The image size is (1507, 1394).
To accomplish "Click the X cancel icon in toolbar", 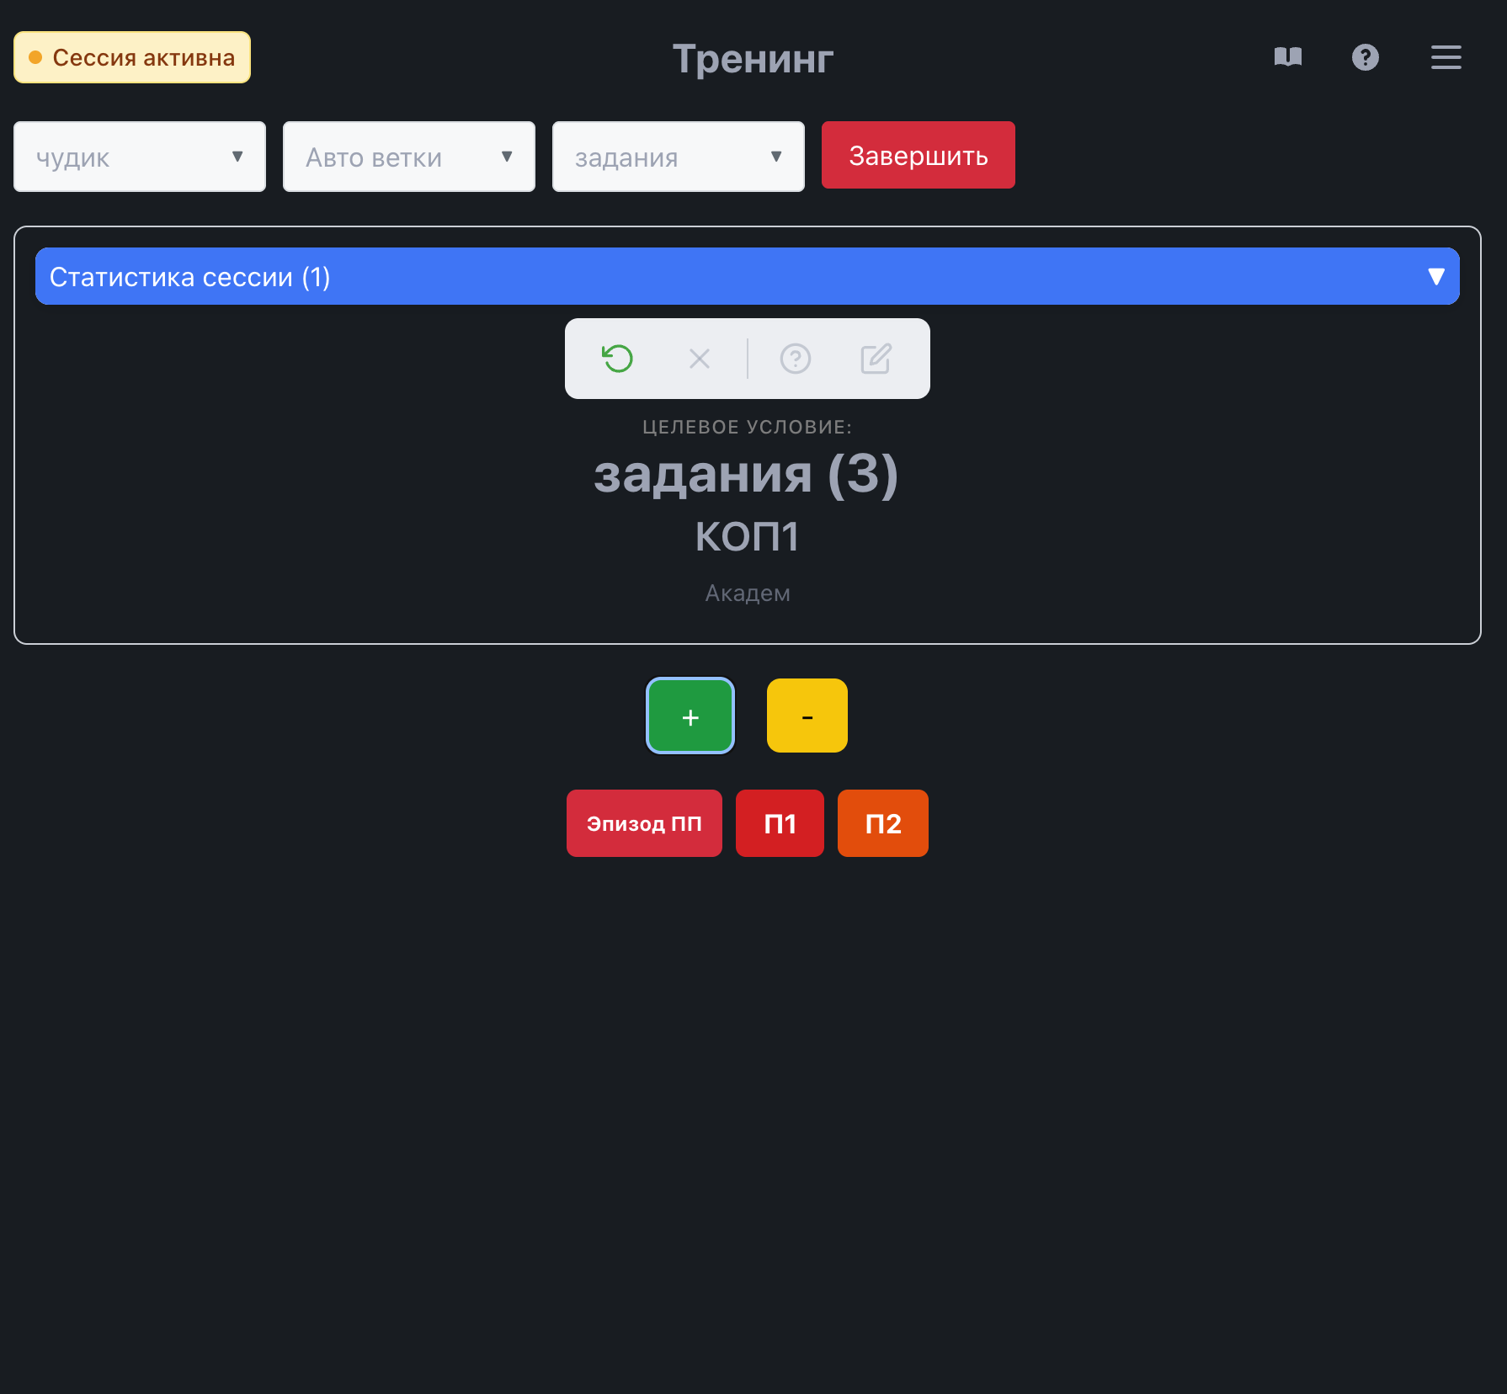I will pos(699,359).
